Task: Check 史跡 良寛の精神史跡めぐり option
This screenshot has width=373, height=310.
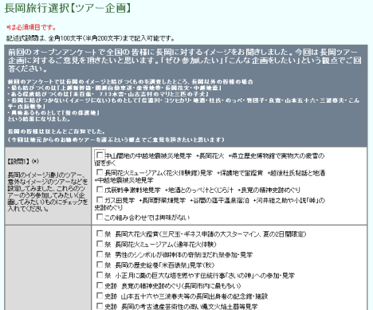Action: pyautogui.click(x=100, y=285)
